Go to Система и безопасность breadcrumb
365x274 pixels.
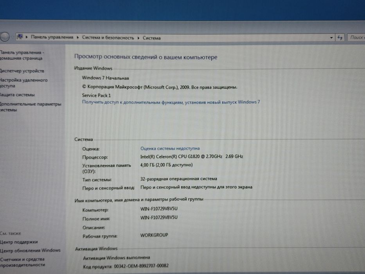tap(108, 38)
